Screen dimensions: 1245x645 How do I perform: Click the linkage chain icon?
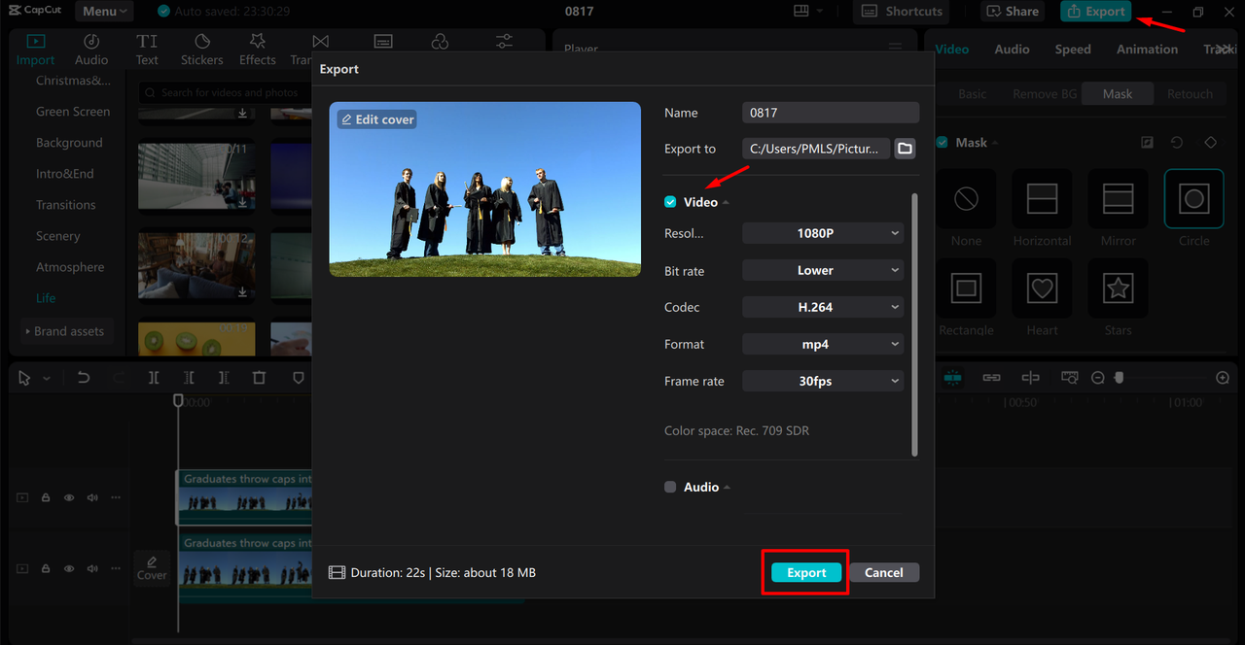(x=991, y=378)
